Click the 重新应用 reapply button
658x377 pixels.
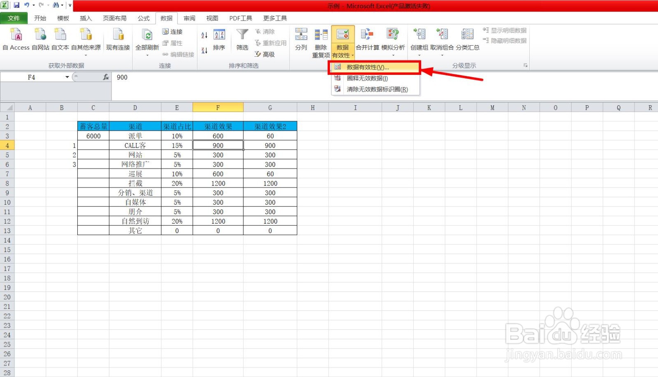tap(271, 43)
